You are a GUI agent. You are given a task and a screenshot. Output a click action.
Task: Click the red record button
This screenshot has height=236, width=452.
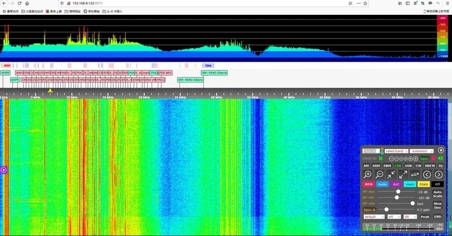[x=433, y=158]
